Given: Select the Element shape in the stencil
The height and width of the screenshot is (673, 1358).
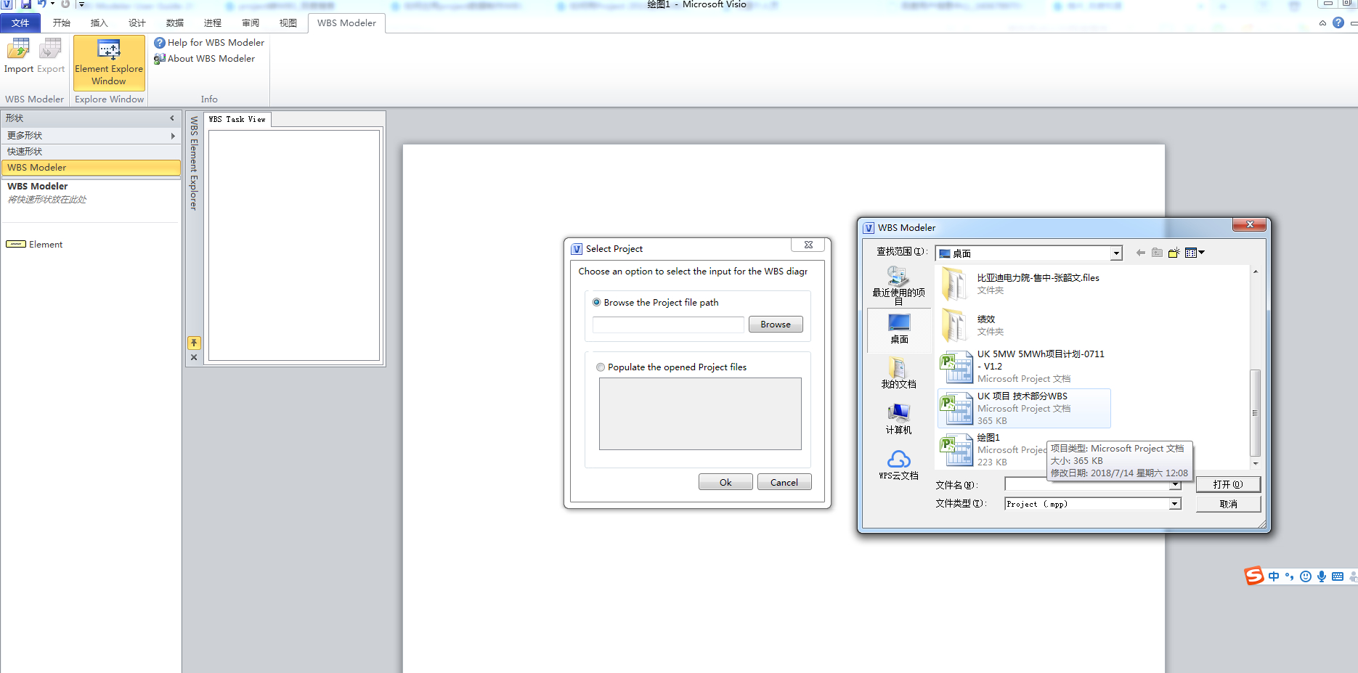Looking at the screenshot, I should 35,245.
